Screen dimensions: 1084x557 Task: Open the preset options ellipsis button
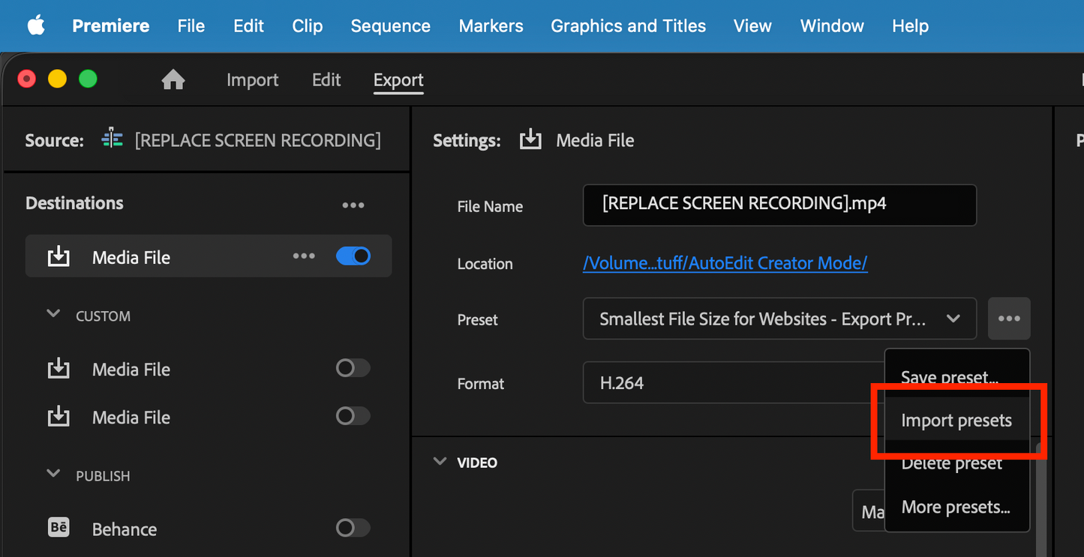(x=1009, y=319)
